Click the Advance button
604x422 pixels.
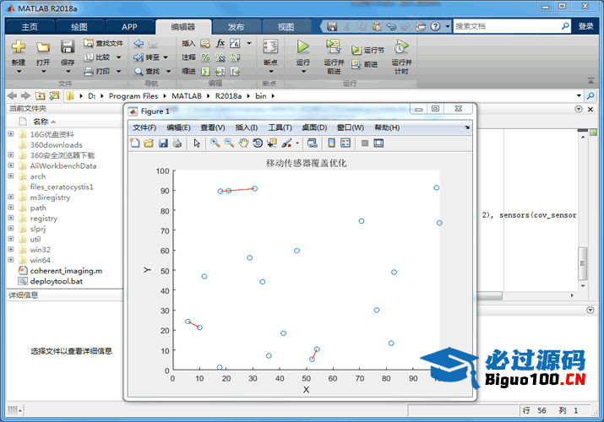364,64
